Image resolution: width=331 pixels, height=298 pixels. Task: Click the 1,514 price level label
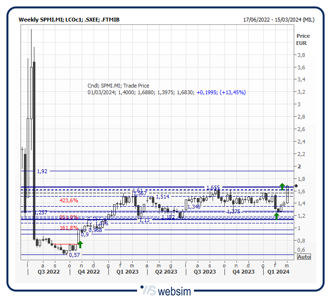click(x=162, y=197)
